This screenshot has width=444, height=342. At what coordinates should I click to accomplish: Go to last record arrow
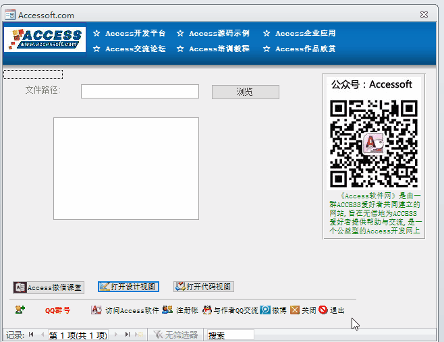128,335
